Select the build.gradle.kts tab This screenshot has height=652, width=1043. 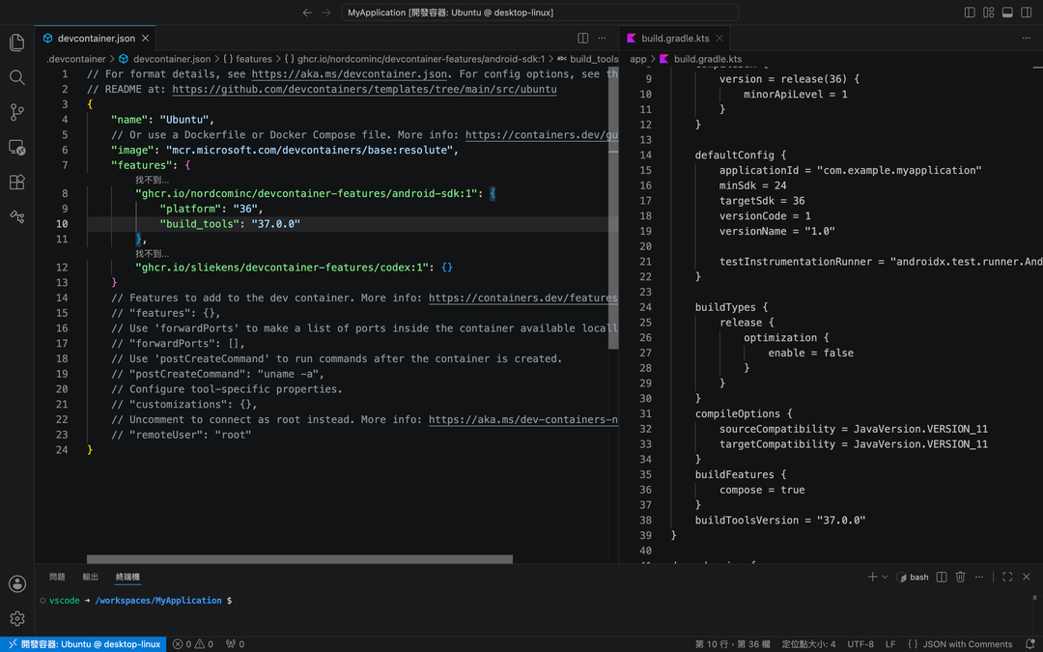click(674, 38)
